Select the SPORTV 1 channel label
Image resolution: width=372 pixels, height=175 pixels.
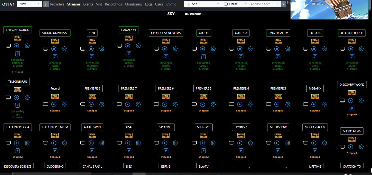point(241,127)
